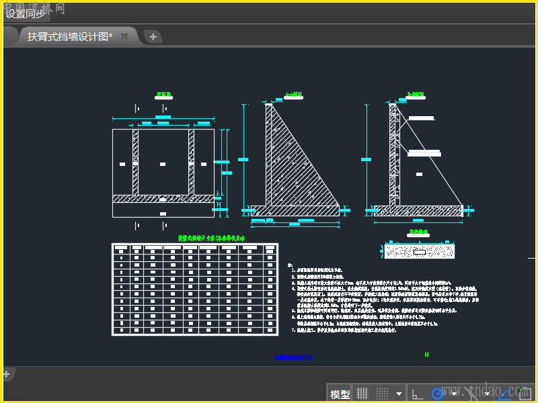Switch to 扶臂式挡墙设计图* tab

click(70, 37)
